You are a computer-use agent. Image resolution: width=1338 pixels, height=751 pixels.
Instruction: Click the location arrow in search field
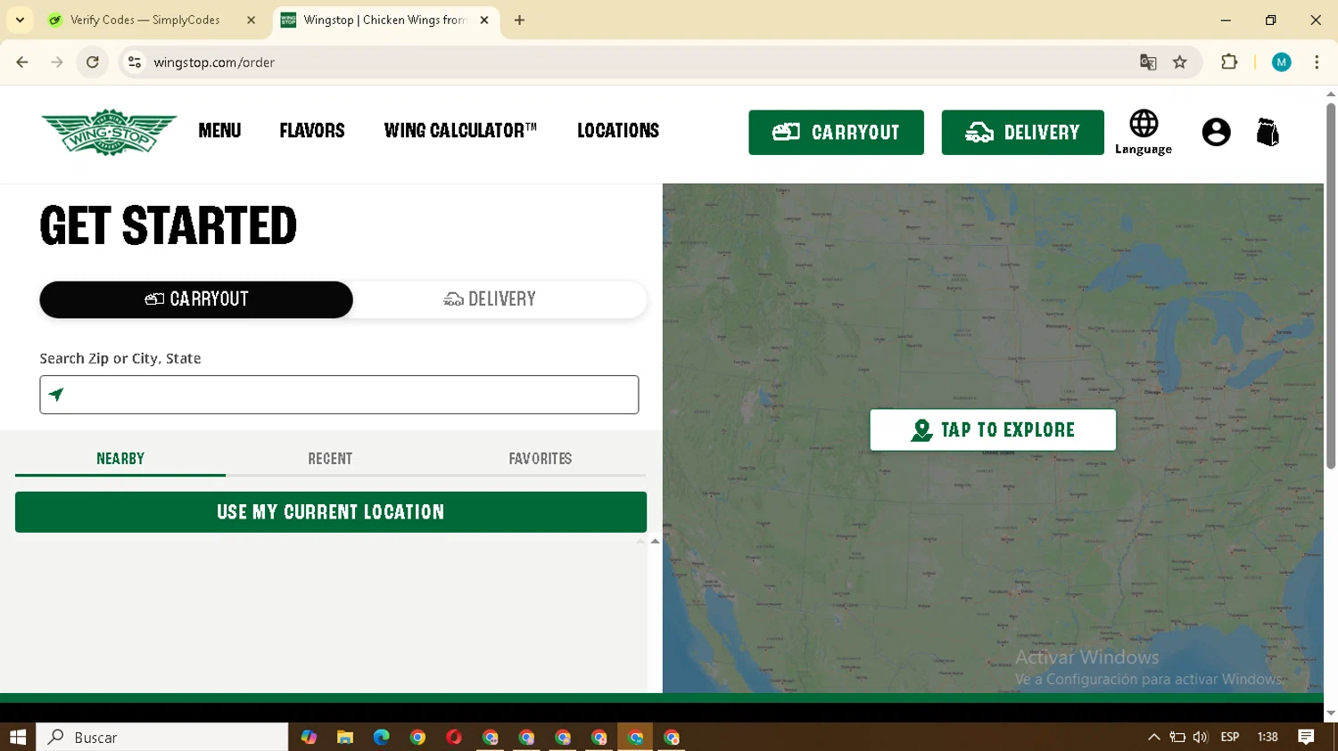(56, 395)
